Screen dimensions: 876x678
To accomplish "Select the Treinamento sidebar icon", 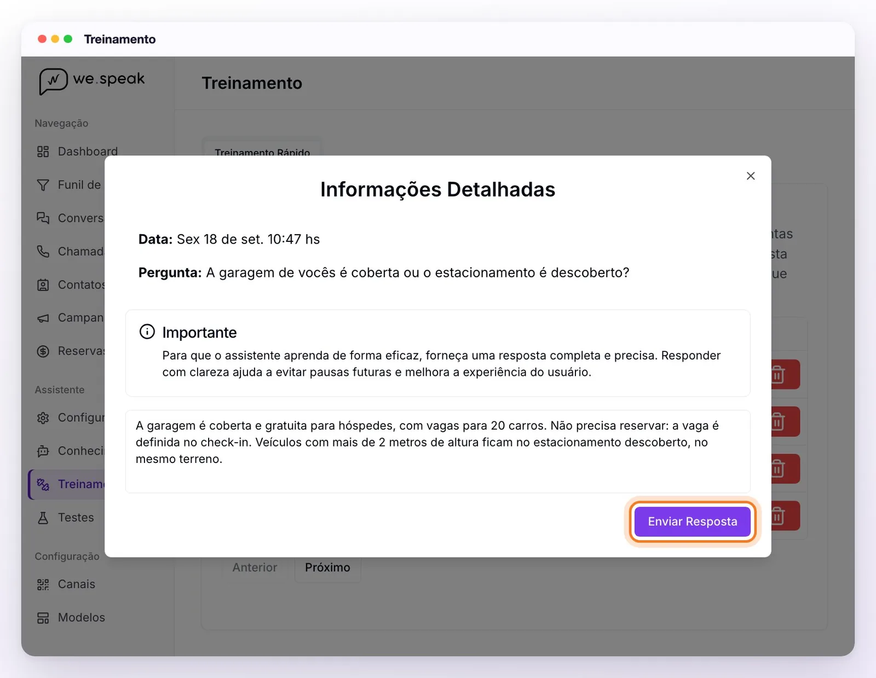I will [43, 484].
